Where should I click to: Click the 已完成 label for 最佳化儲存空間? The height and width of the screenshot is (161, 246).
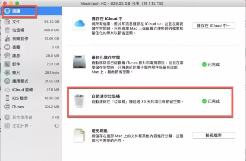(x=214, y=64)
